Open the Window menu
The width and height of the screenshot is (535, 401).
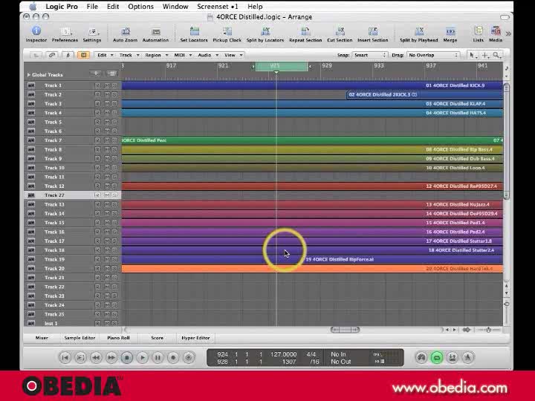[175, 7]
